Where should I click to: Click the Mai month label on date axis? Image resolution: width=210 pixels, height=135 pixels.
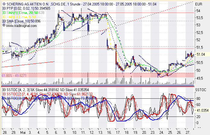tap(23, 133)
